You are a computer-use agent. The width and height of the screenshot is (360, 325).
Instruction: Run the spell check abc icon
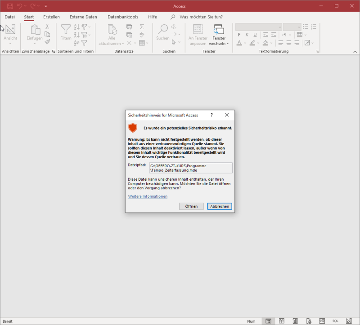pos(142,35)
